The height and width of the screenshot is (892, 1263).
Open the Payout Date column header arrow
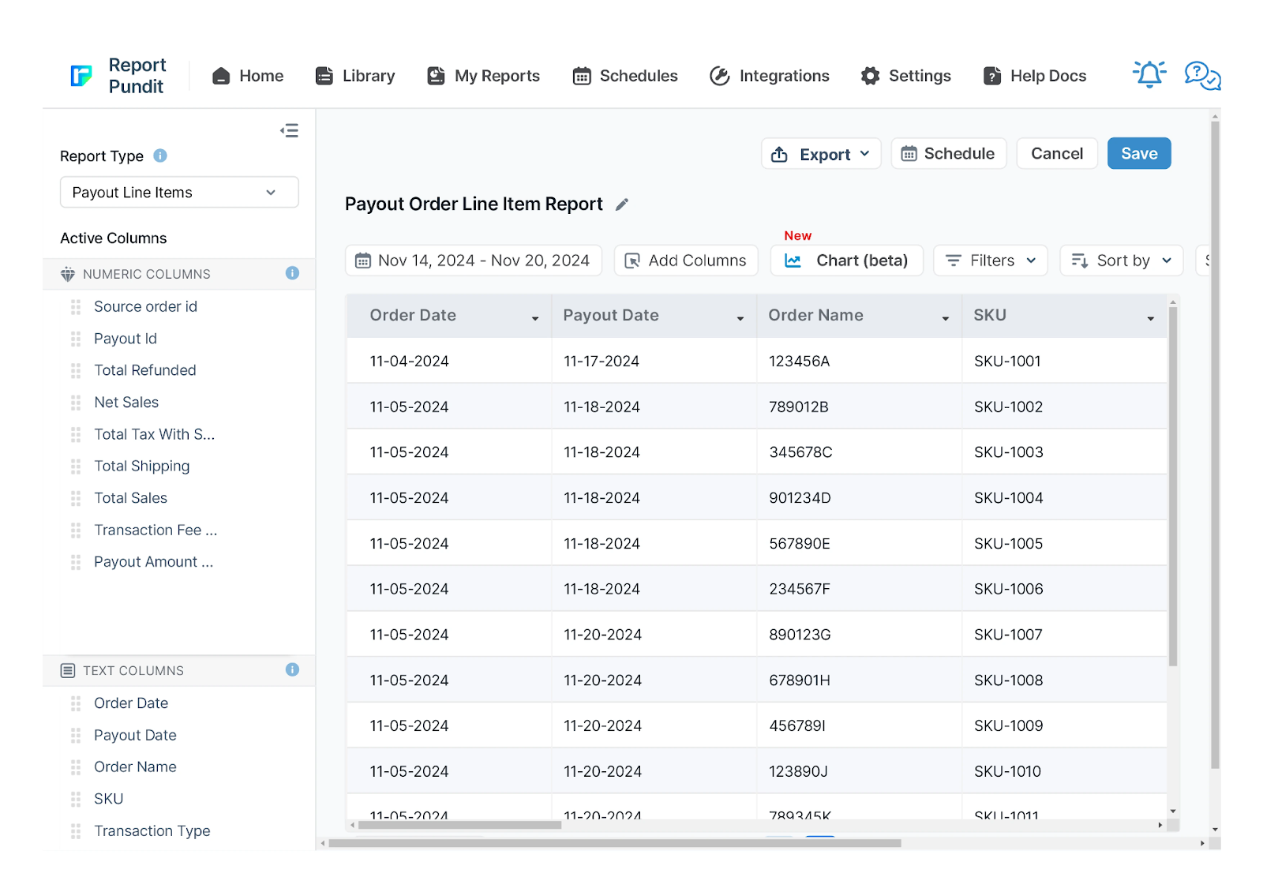click(740, 318)
